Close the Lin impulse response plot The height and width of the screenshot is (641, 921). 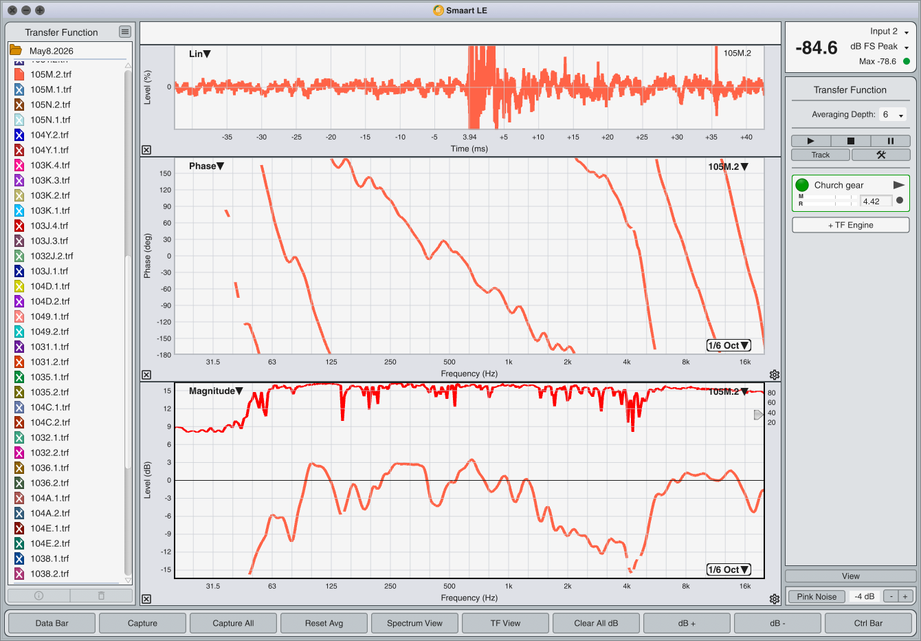pos(146,150)
